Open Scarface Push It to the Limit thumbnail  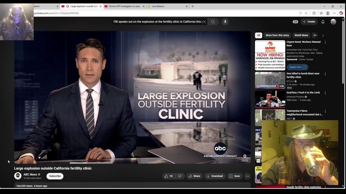(270, 99)
